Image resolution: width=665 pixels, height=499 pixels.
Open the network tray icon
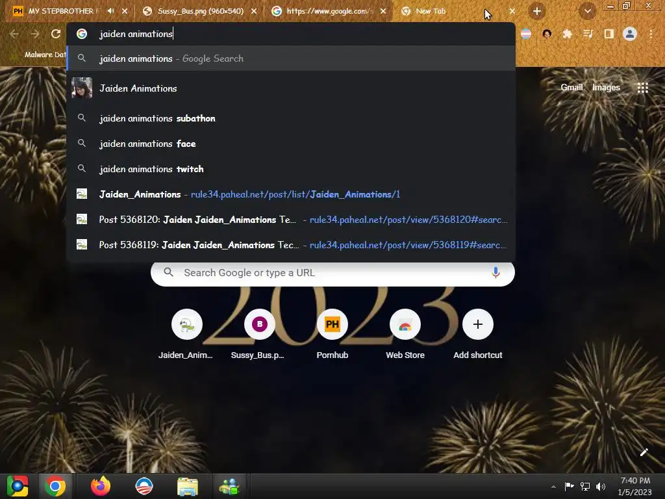tap(585, 487)
